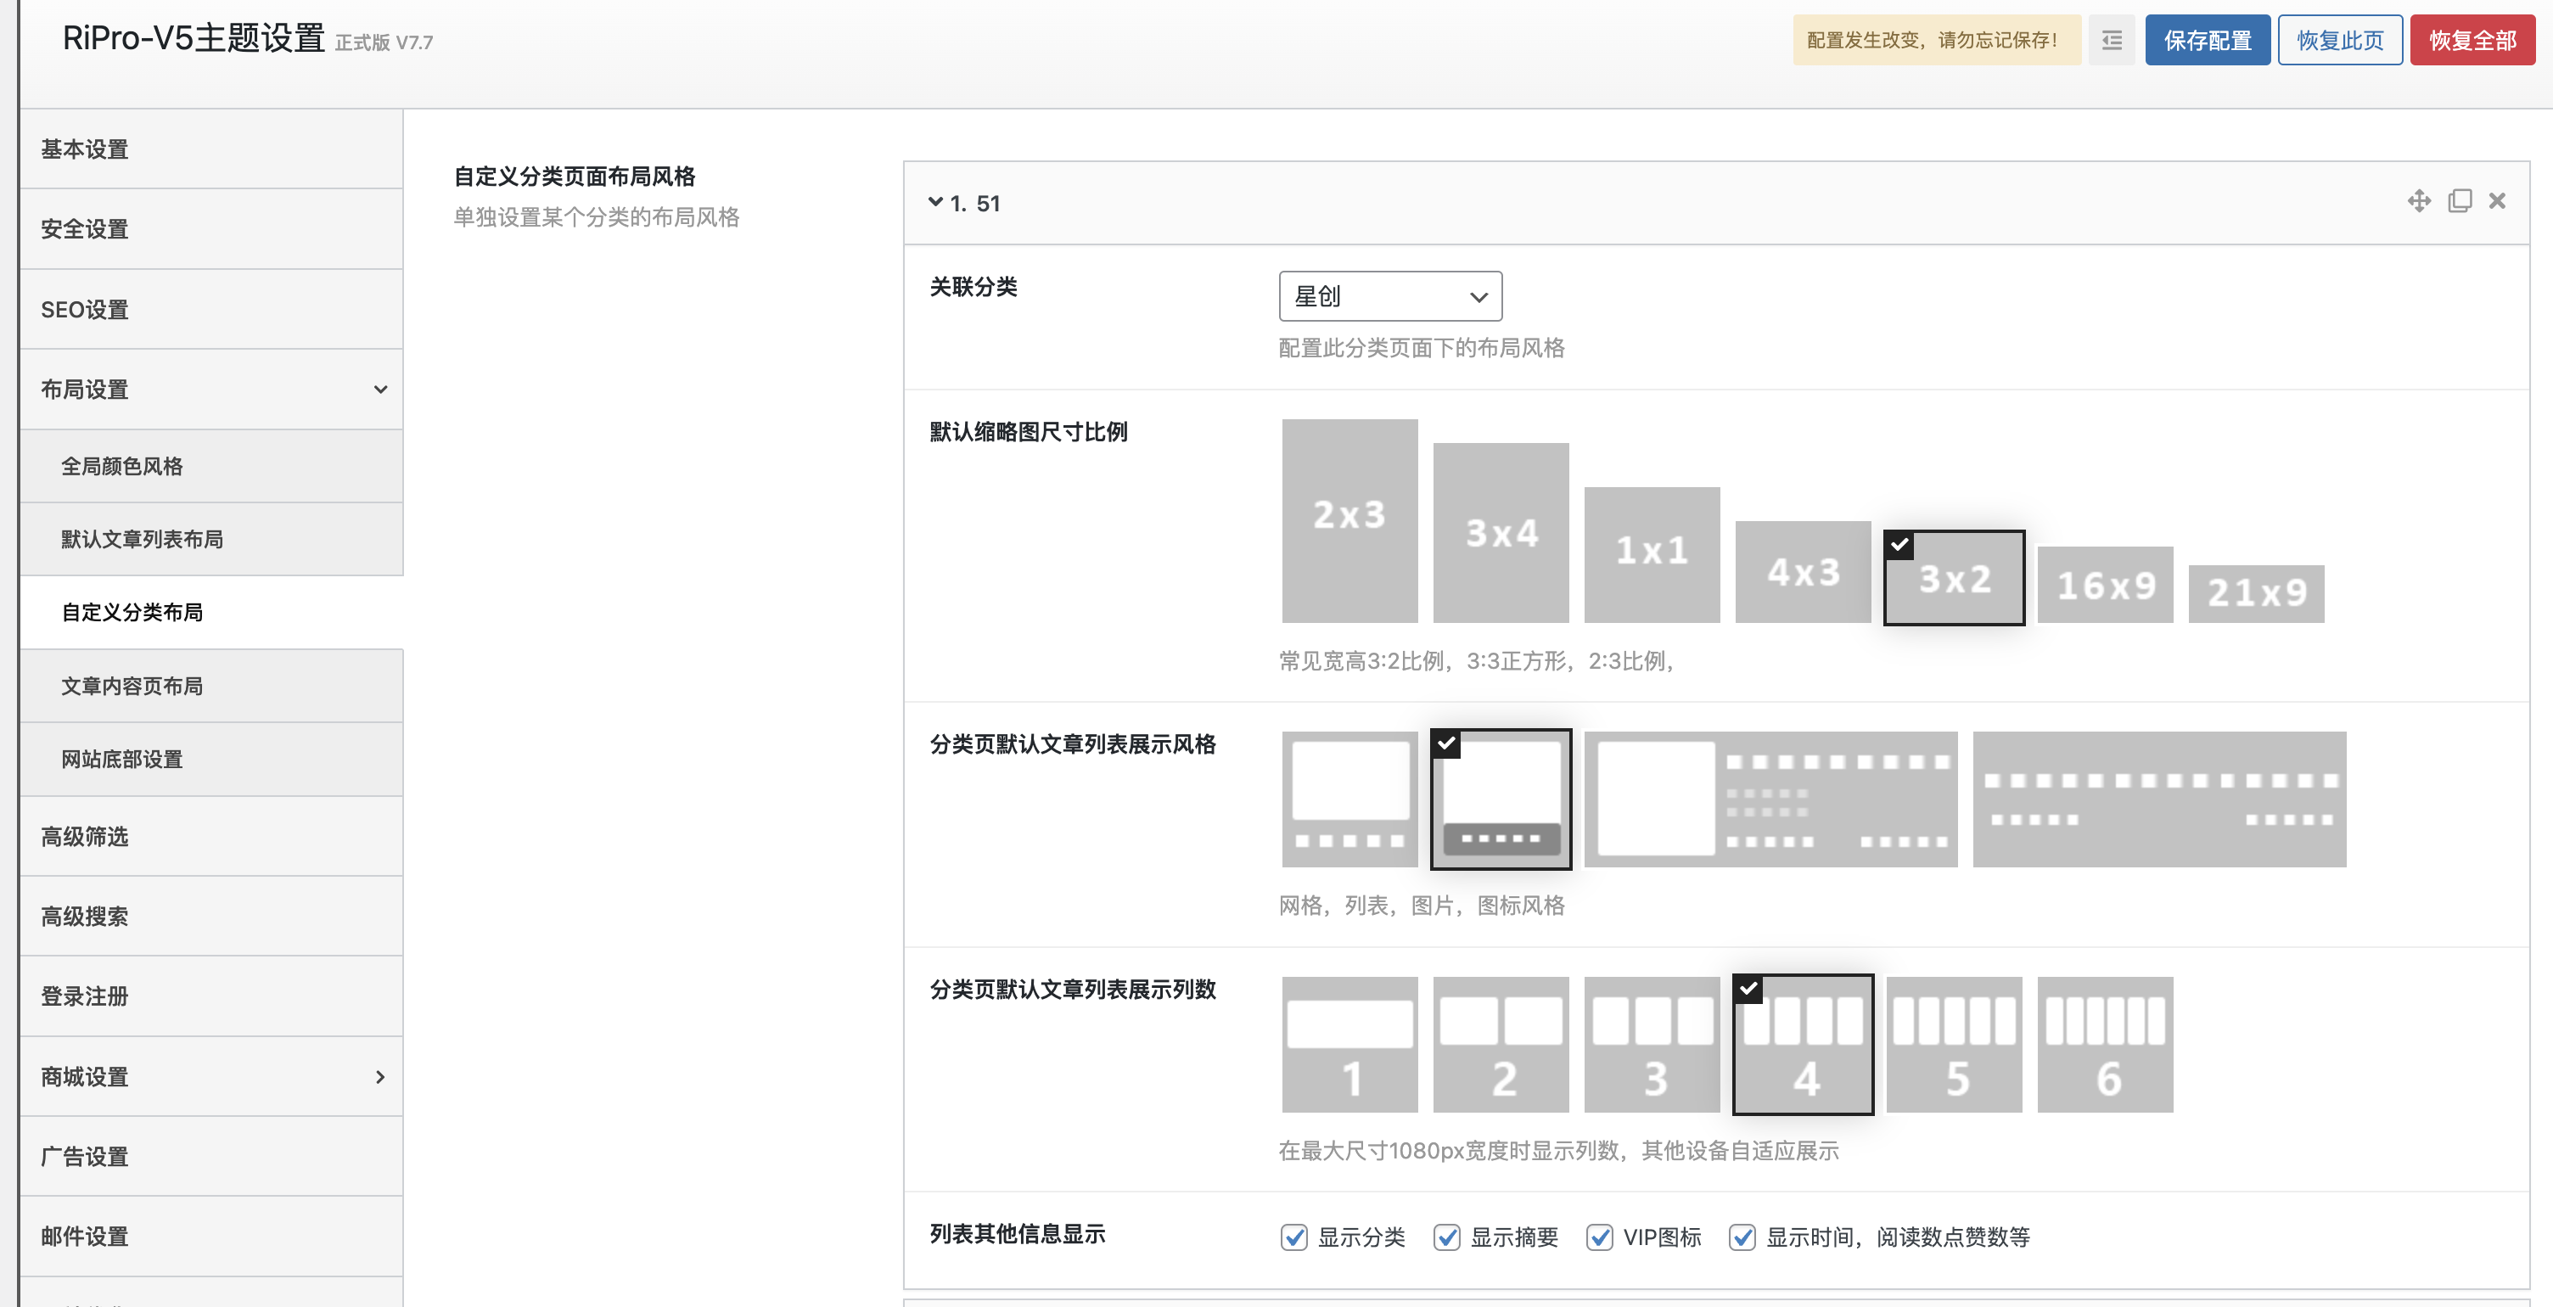Set list columns to 5
The width and height of the screenshot is (2553, 1307).
pyautogui.click(x=1954, y=1045)
